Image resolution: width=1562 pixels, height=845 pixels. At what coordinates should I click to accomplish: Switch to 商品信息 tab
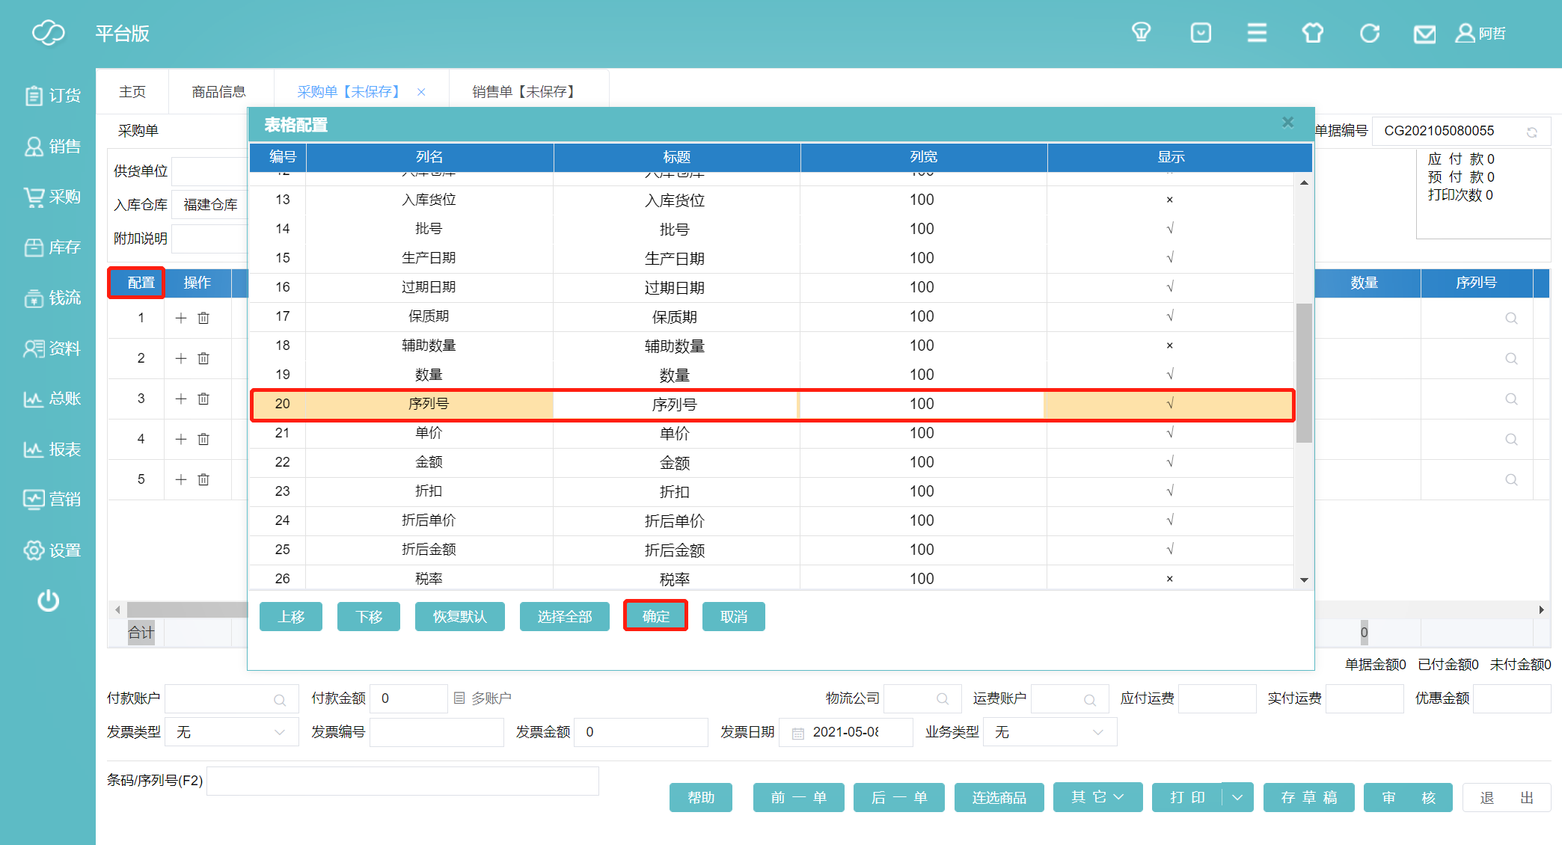(x=218, y=91)
